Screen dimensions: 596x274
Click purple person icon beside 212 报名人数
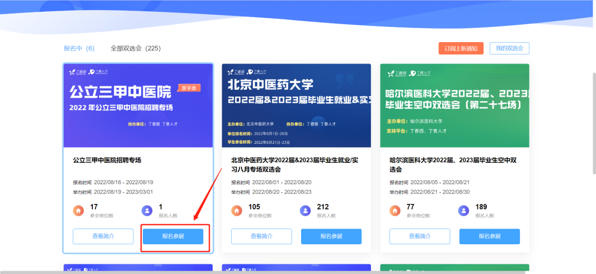[x=306, y=211]
